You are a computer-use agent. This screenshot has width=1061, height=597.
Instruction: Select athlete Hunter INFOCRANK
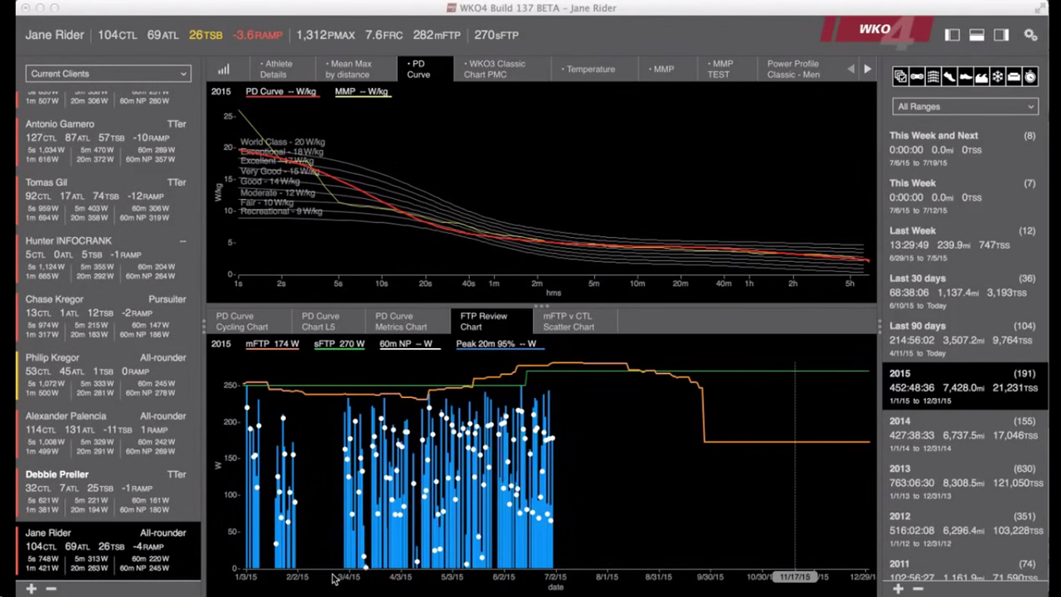(x=108, y=258)
